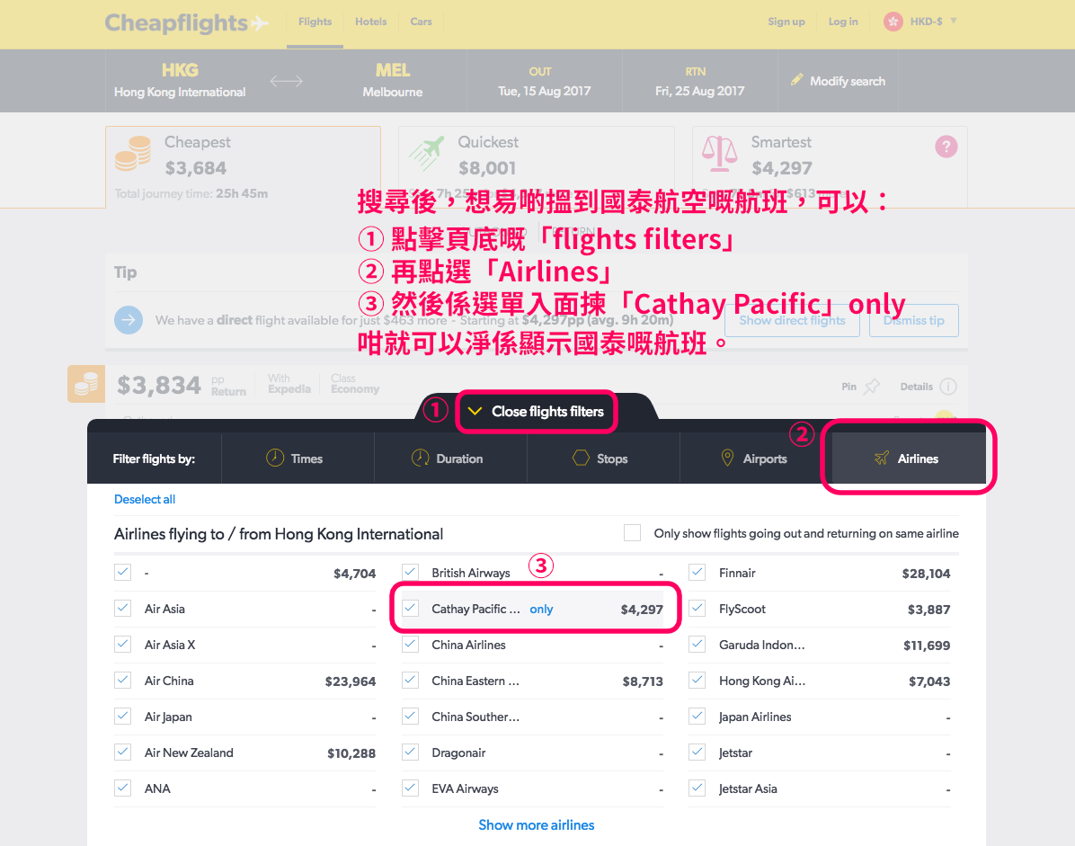
Task: Click the Cheapflights logo
Action: point(186,22)
